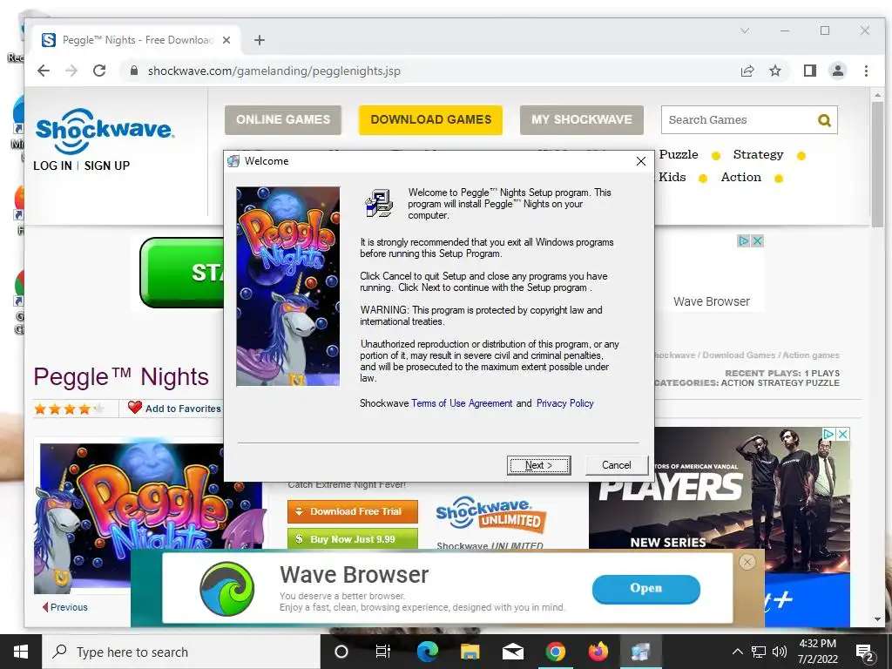Click Add to Favorites link
The height and width of the screenshot is (669, 892).
click(x=183, y=409)
